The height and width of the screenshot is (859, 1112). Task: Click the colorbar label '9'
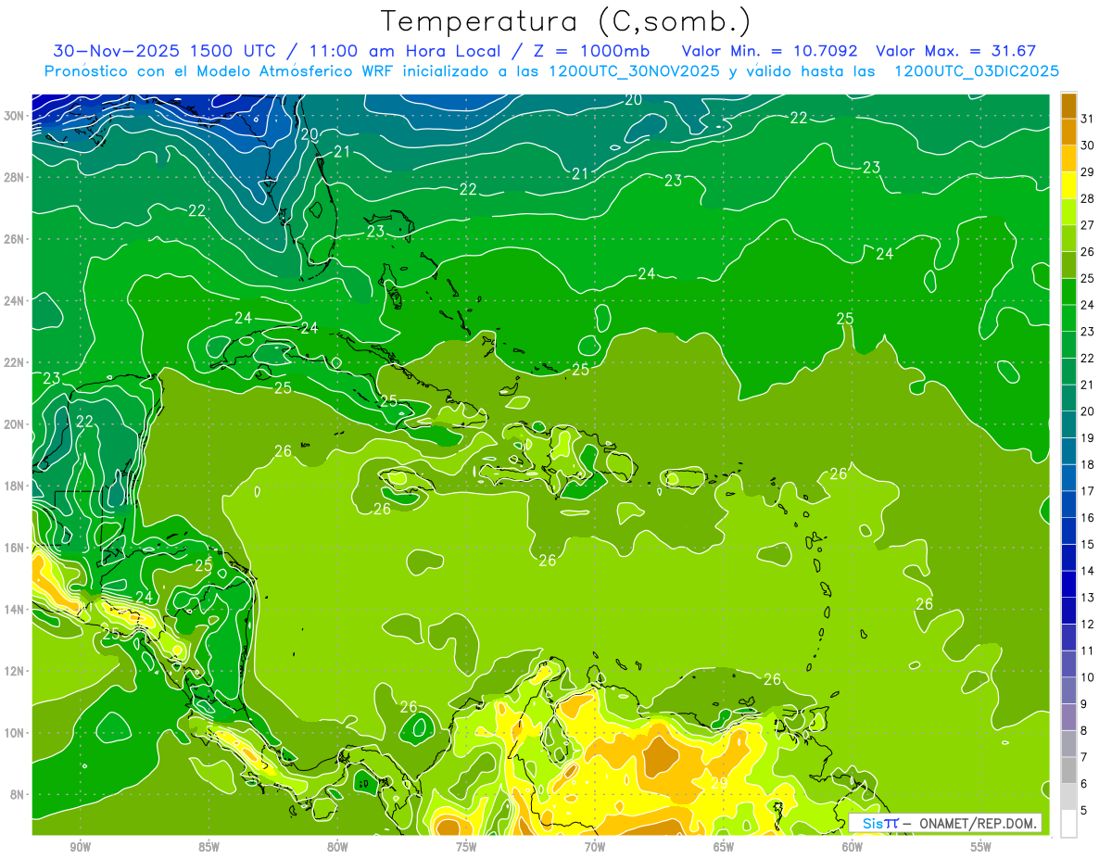point(1083,704)
